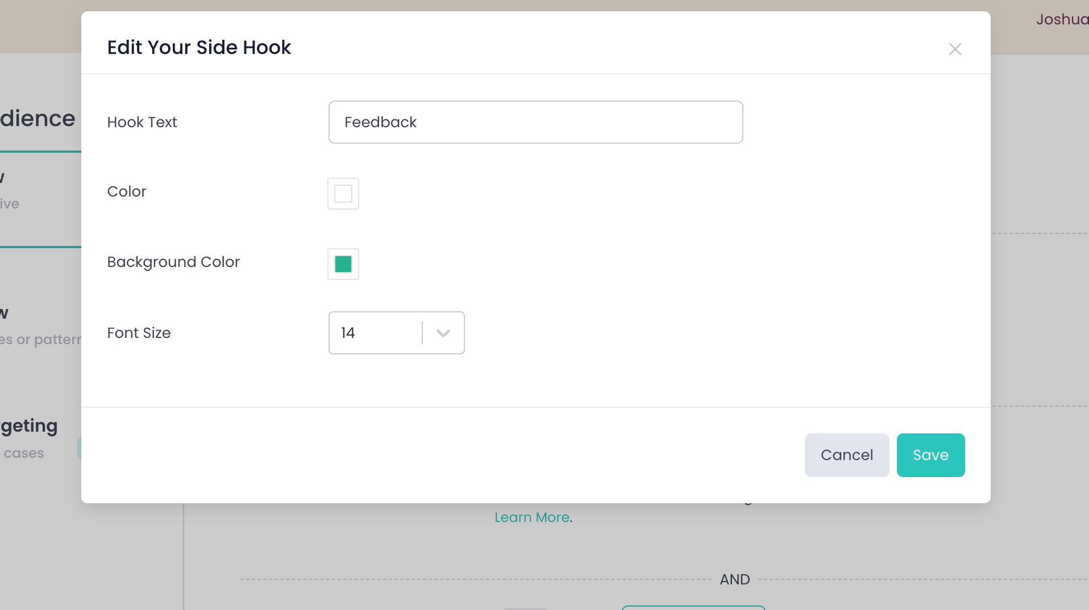
Task: Click the 'or pattern' sidebar description text
Action: (x=48, y=340)
